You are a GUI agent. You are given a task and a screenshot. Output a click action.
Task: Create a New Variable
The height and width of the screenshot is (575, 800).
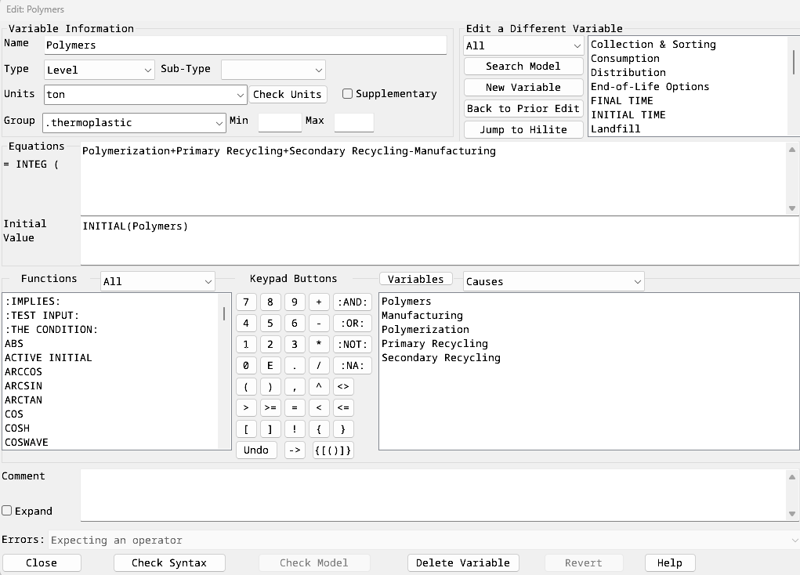pyautogui.click(x=523, y=87)
